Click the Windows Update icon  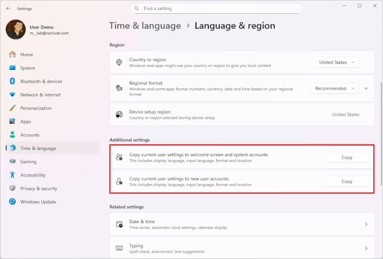12,202
